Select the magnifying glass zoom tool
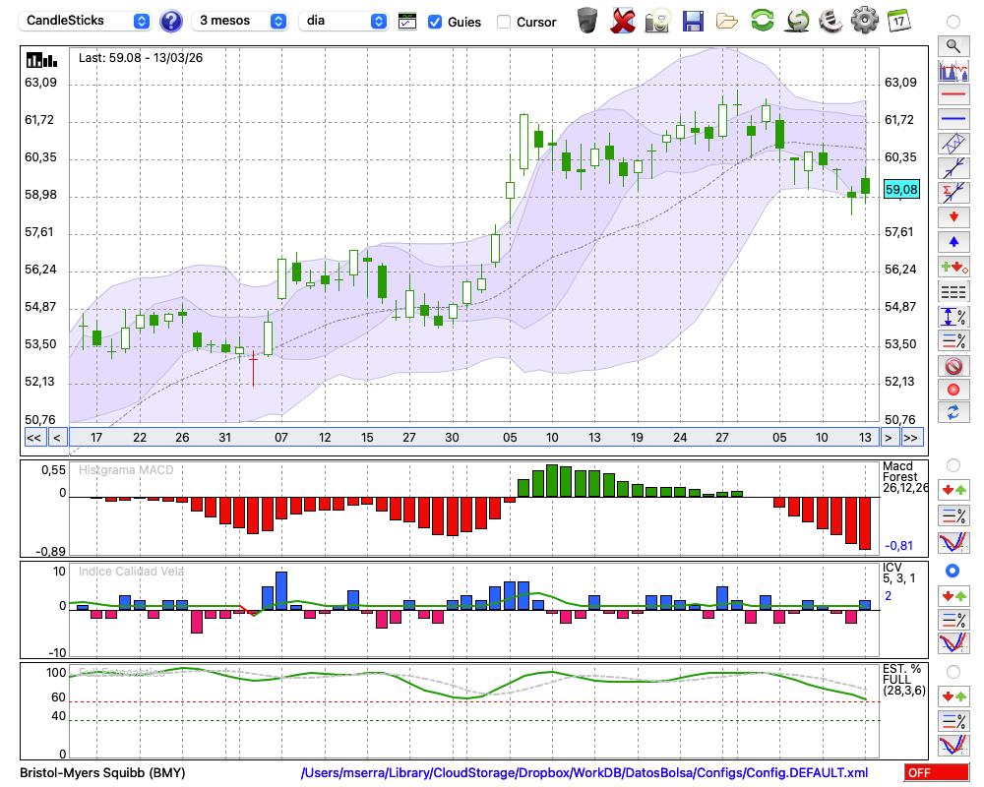984x787 pixels. [x=952, y=45]
